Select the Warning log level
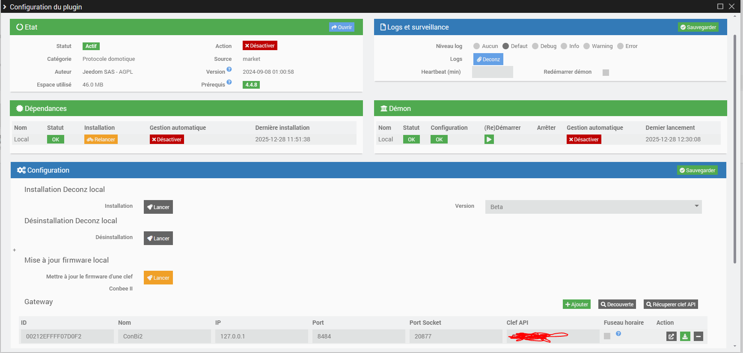Screen dimensions: 743x353 coord(586,46)
